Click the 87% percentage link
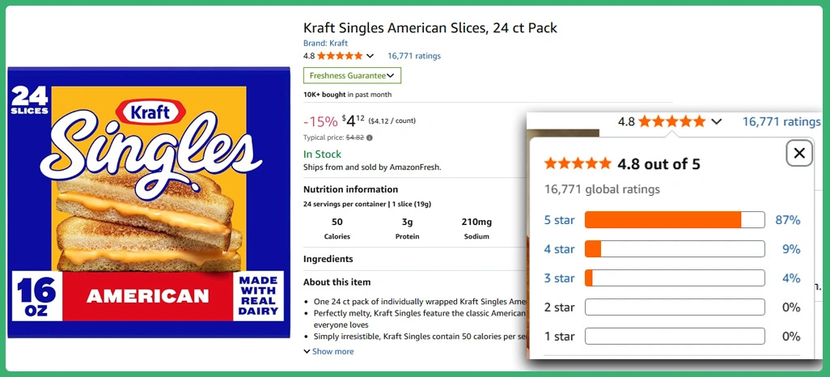 [x=787, y=220]
